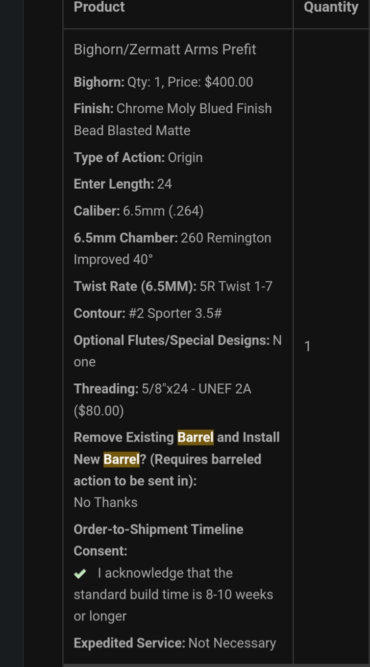The height and width of the screenshot is (667, 370).
Task: Click the Type of Action Origin line
Action: 138,157
